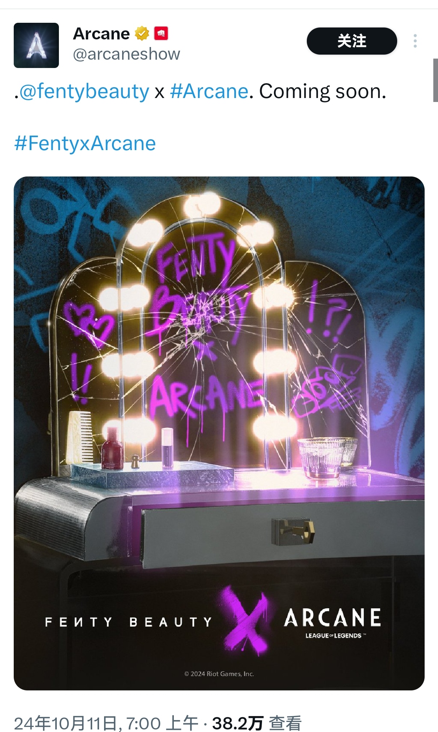Open the @arcaneshow handle
The height and width of the screenshot is (732, 438).
click(x=126, y=54)
